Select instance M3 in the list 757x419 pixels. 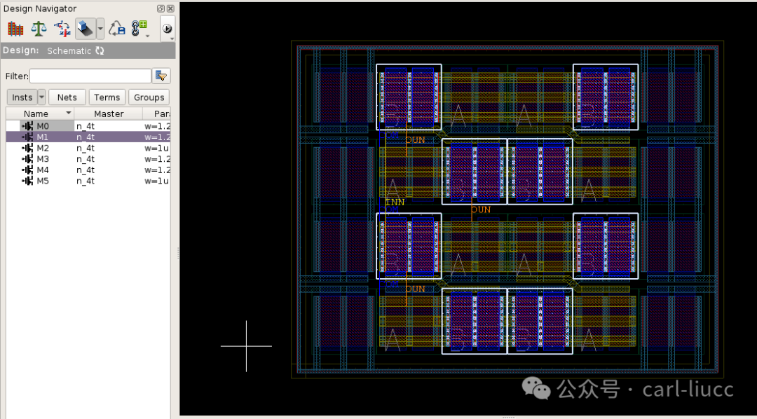pyautogui.click(x=88, y=159)
